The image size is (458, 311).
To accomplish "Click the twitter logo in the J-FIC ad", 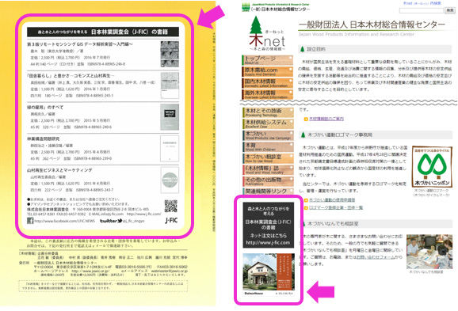I will (111, 221).
